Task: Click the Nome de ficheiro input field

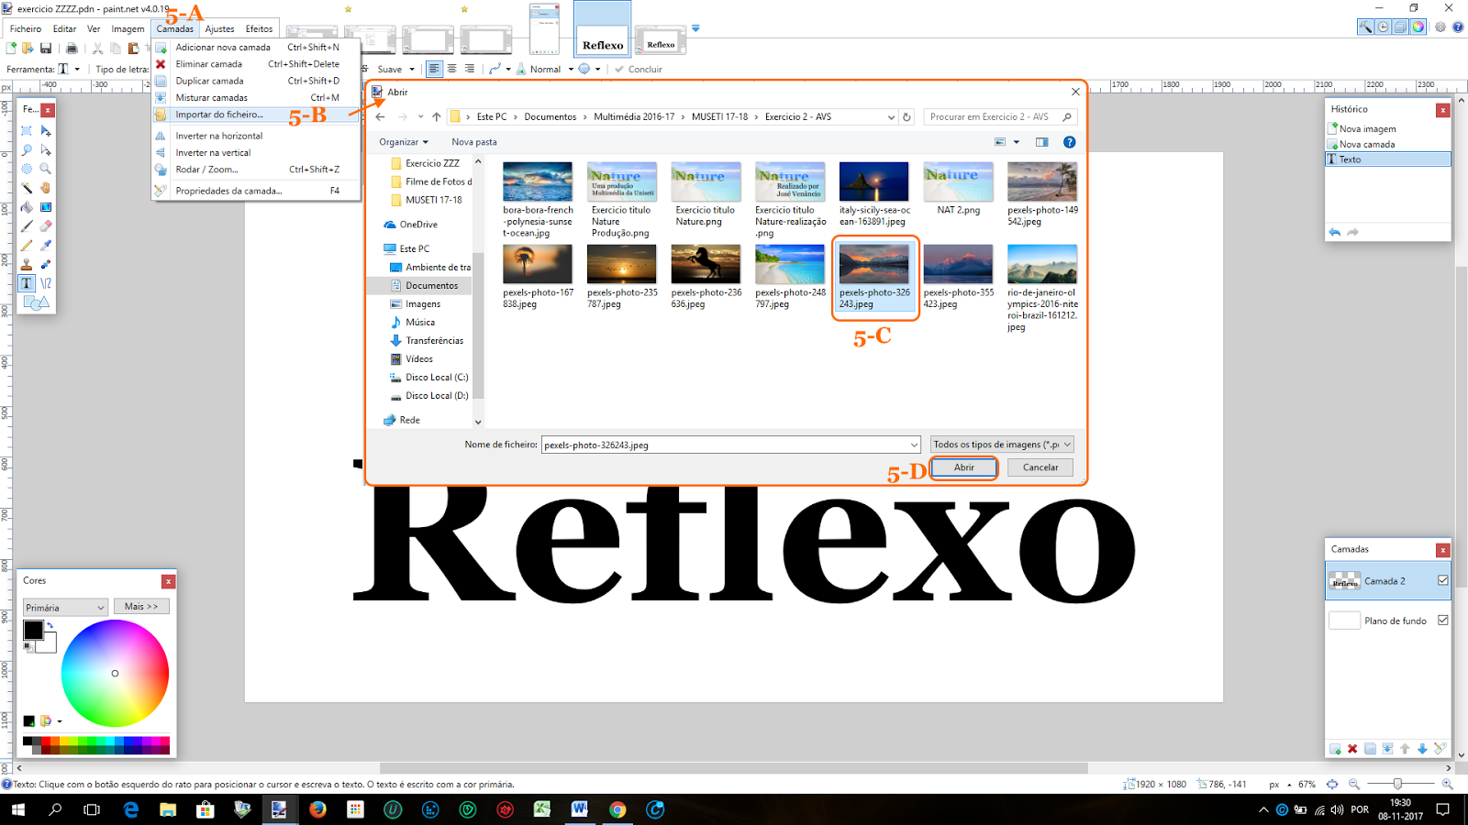Action: (730, 445)
